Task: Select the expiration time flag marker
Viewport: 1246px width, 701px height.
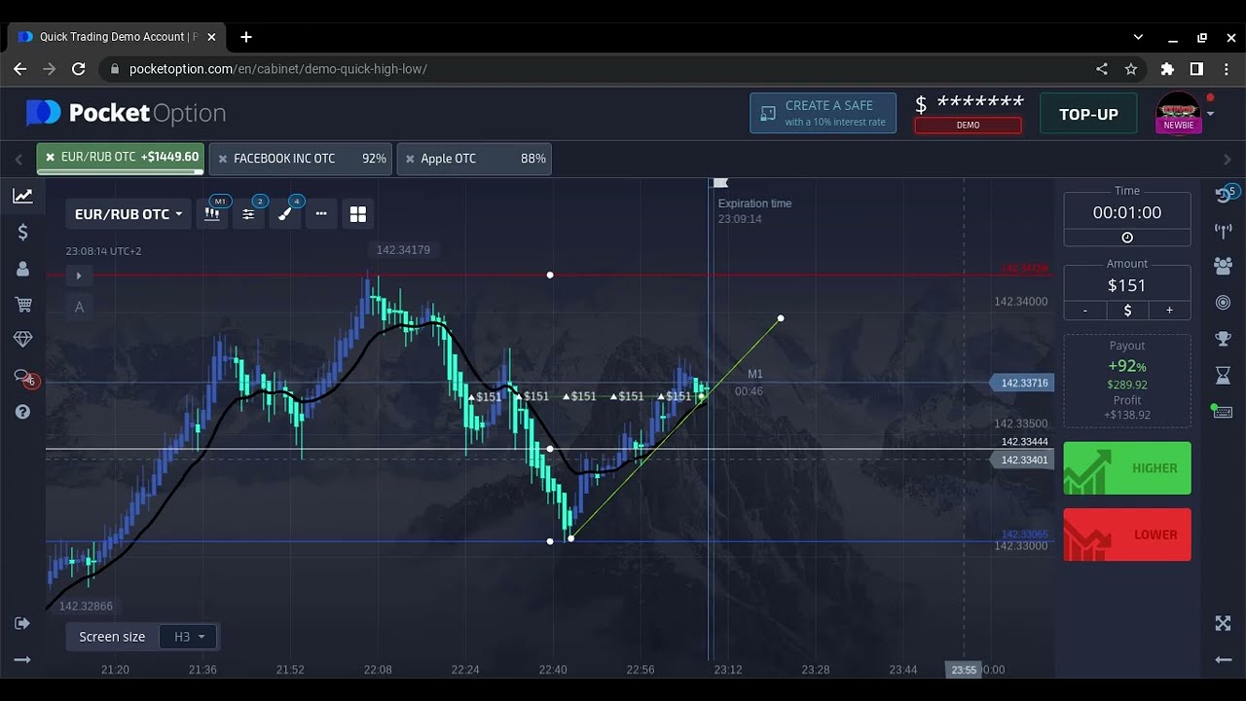Action: 720,184
